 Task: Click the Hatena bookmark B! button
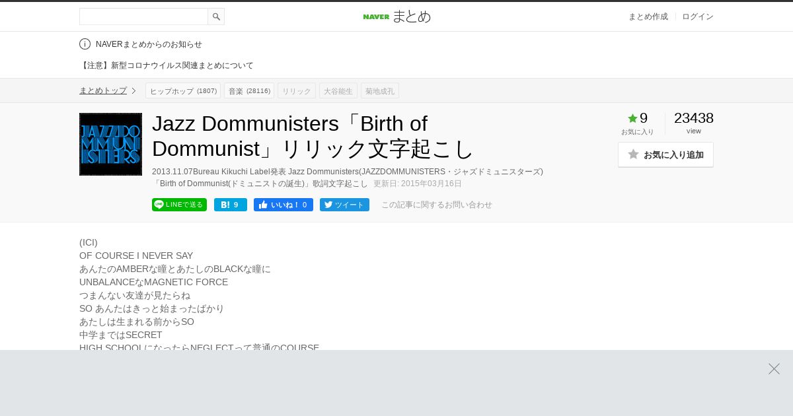click(x=231, y=205)
